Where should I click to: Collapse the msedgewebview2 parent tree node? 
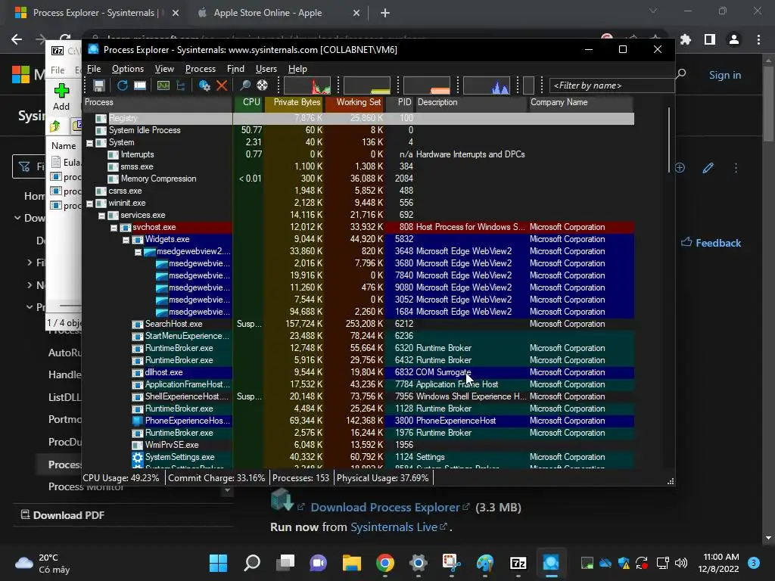coord(138,252)
